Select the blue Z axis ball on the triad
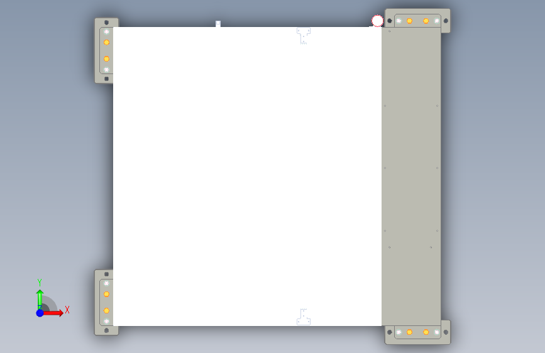Screen dimensions: 545x353 [40, 313]
